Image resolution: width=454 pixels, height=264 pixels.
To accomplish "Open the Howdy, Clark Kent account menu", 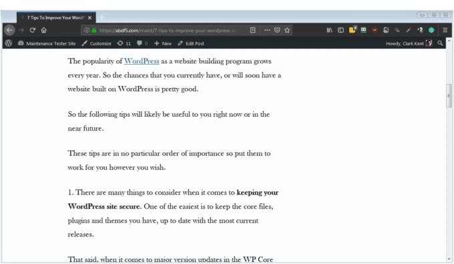I will click(x=409, y=43).
